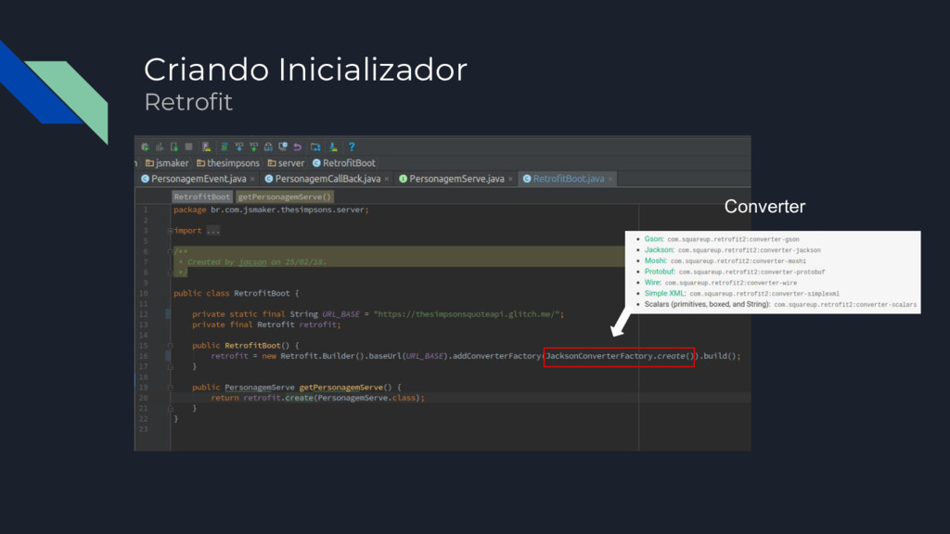Open the Wire converter link
950x534 pixels.
652,283
